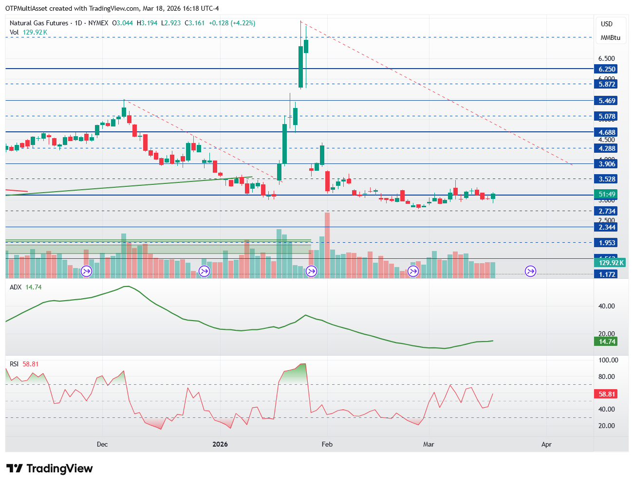634x485 pixels.
Task: Click the Apr label on the time axis
Action: [x=546, y=444]
